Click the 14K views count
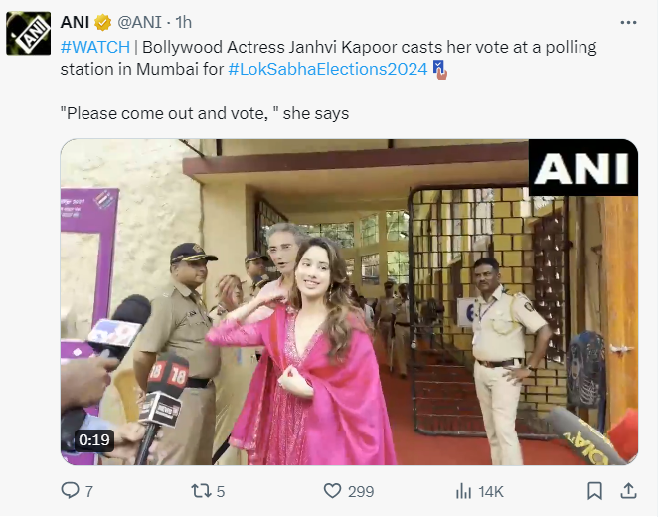Image resolution: width=663 pixels, height=517 pixels. click(x=491, y=491)
